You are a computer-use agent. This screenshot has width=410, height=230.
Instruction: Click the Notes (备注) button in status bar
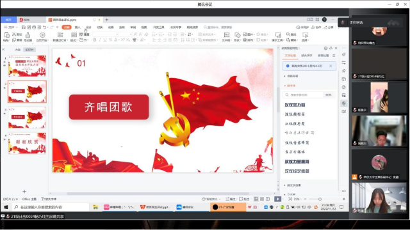coord(231,199)
